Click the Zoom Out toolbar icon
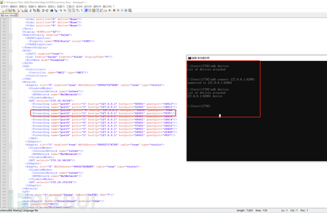This screenshot has width=327, height=213. click(x=64, y=10)
